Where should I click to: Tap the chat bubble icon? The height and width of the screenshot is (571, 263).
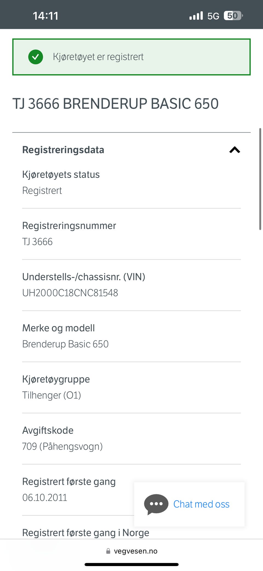click(156, 504)
